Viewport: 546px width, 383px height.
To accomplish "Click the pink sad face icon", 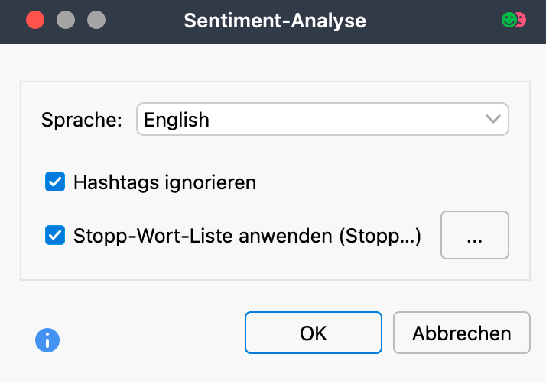I will pos(521,20).
